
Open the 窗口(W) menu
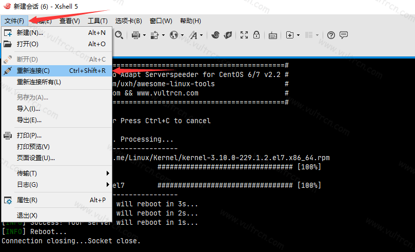point(161,21)
